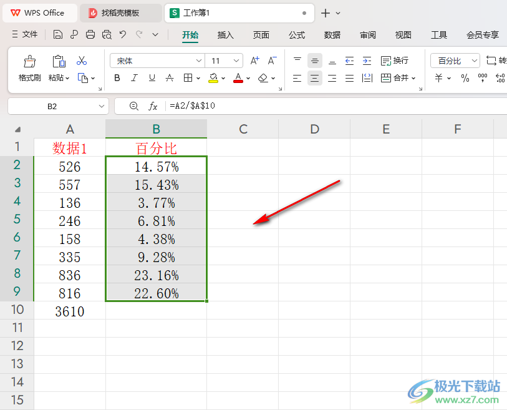Toggle bottom vertical alignment
The width and height of the screenshot is (507, 410).
(x=332, y=61)
